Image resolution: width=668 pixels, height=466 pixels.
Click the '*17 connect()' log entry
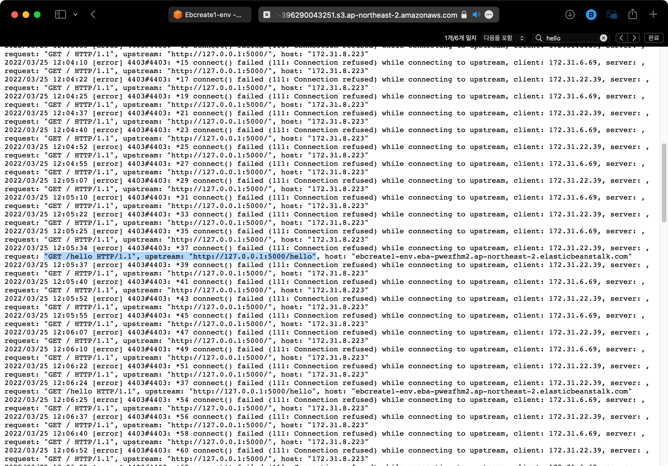point(204,80)
